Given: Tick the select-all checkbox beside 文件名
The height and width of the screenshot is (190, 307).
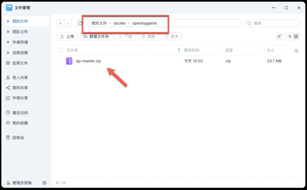Looking at the screenshot, I should [61, 50].
